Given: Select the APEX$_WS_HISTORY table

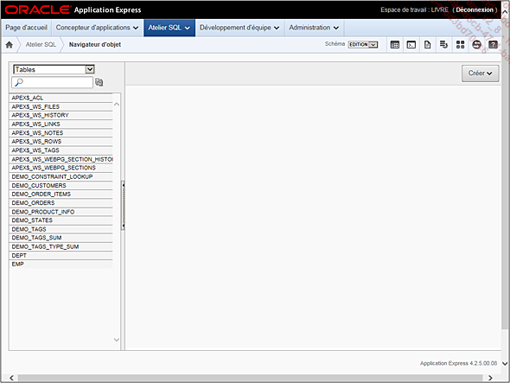Looking at the screenshot, I should pos(61,115).
